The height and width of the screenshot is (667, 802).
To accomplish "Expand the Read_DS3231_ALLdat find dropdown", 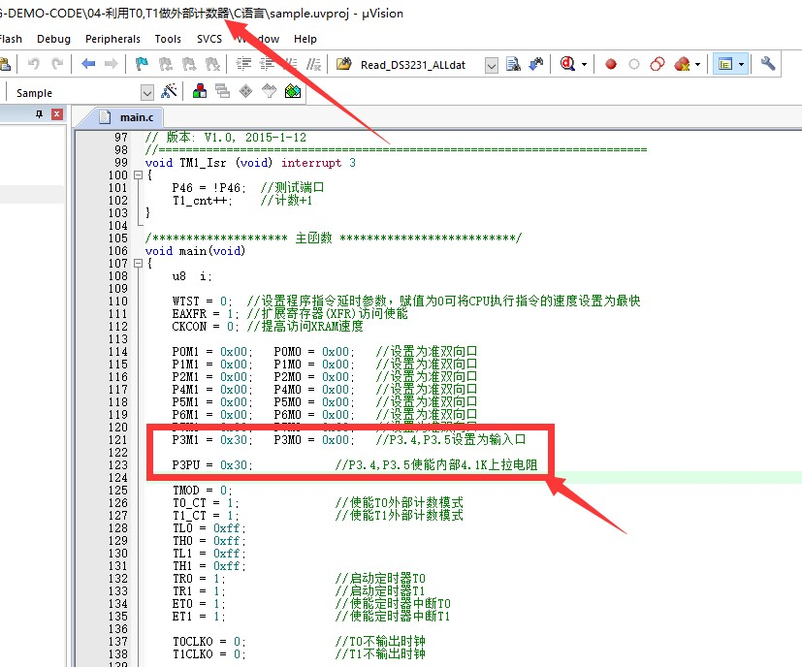I will [x=491, y=65].
